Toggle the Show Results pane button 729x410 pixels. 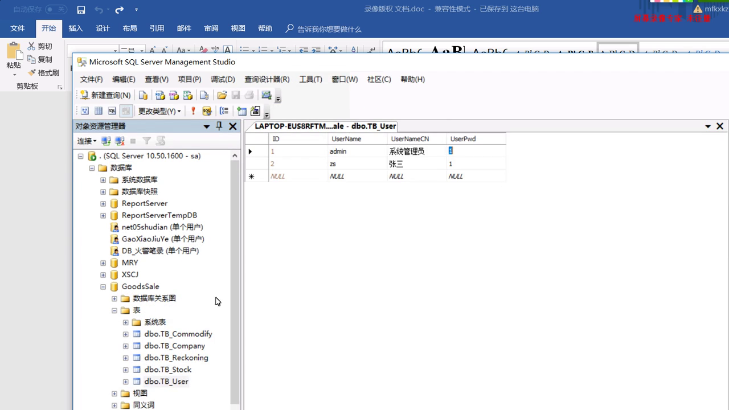[126, 111]
